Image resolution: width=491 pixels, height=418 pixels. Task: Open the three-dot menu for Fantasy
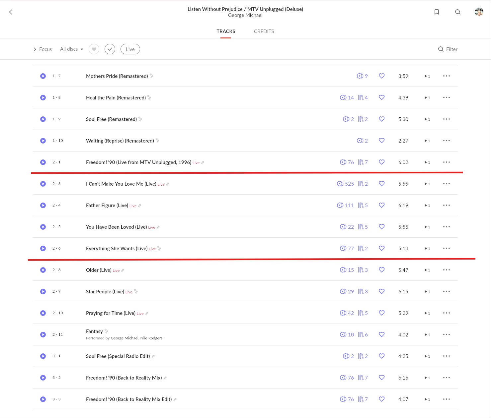(x=446, y=334)
